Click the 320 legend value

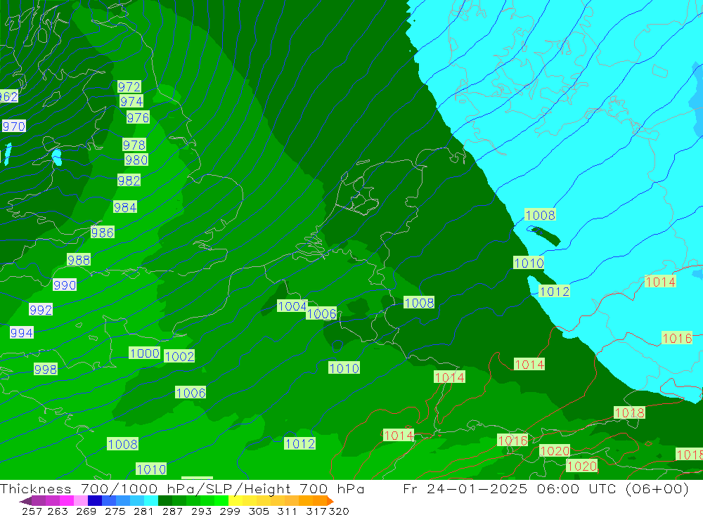tap(339, 511)
